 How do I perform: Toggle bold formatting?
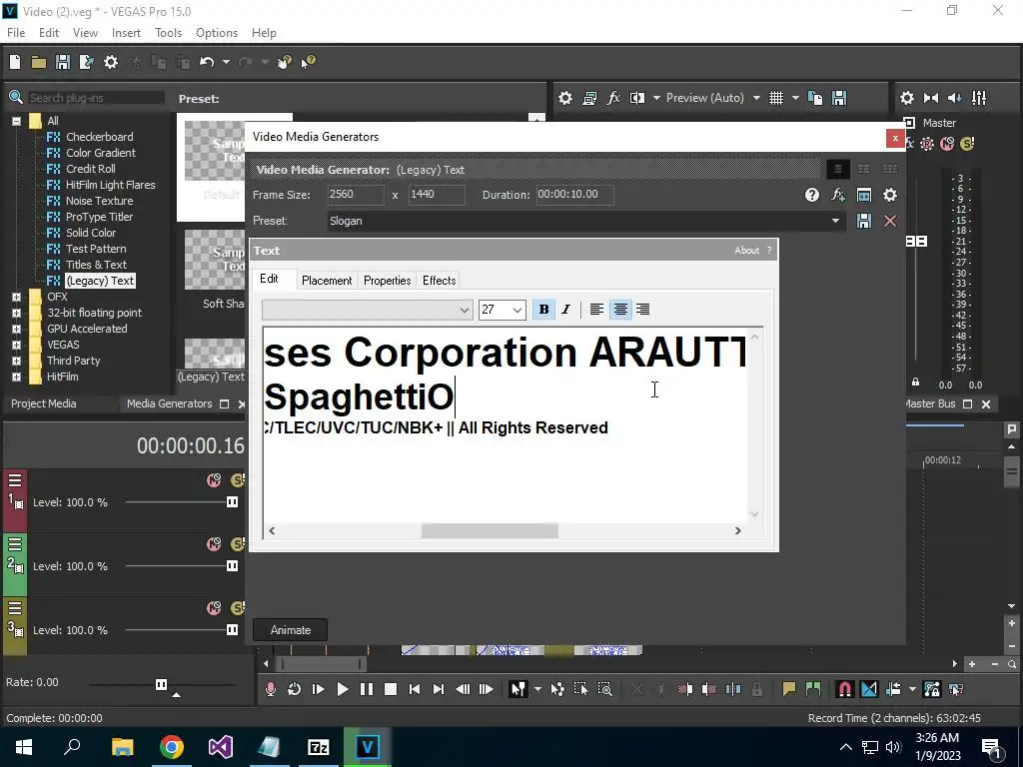pyautogui.click(x=543, y=310)
